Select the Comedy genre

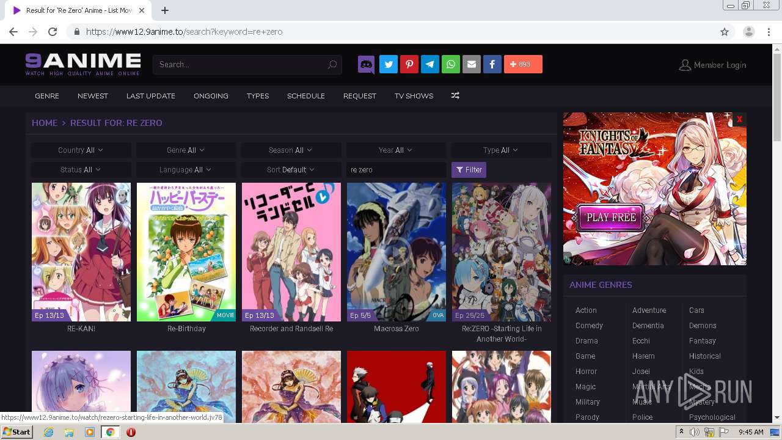589,326
